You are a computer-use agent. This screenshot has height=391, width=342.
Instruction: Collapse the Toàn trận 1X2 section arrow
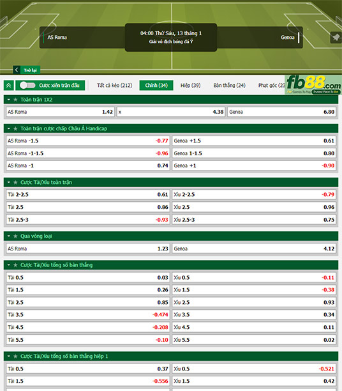tap(9, 100)
